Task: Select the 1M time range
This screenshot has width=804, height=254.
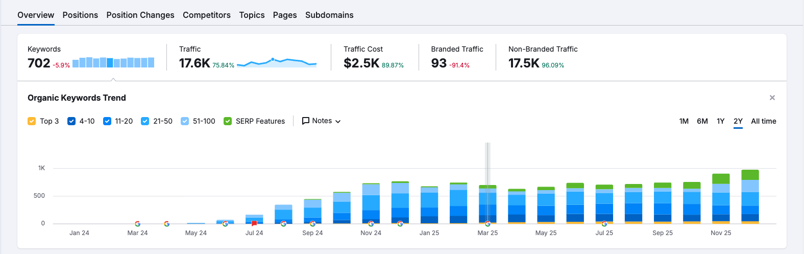Action: pyautogui.click(x=684, y=121)
